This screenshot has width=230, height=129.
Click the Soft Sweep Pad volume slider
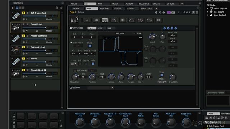[x=34, y=16]
